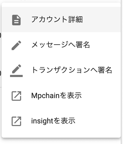Sign a message using the pencil icon

coord(16,45)
